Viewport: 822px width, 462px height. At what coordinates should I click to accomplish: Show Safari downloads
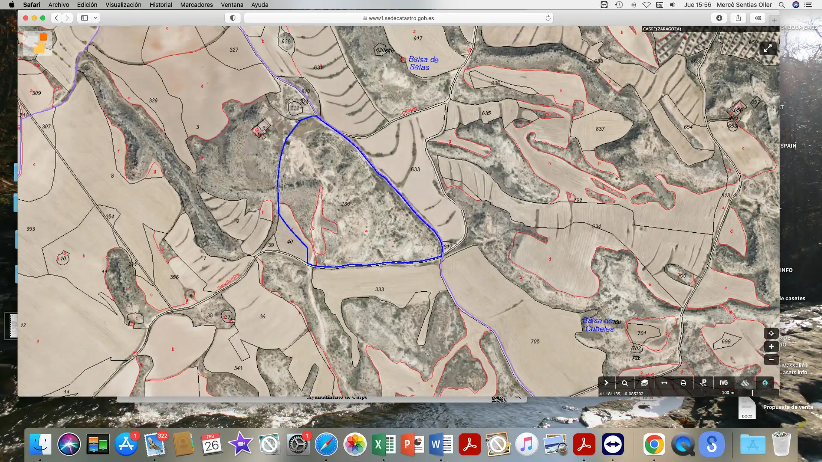[719, 18]
